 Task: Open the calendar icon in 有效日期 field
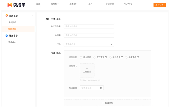click(x=101, y=88)
